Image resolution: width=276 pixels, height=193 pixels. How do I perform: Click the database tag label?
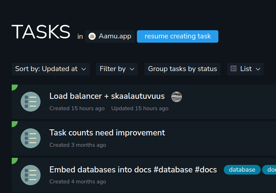(242, 170)
